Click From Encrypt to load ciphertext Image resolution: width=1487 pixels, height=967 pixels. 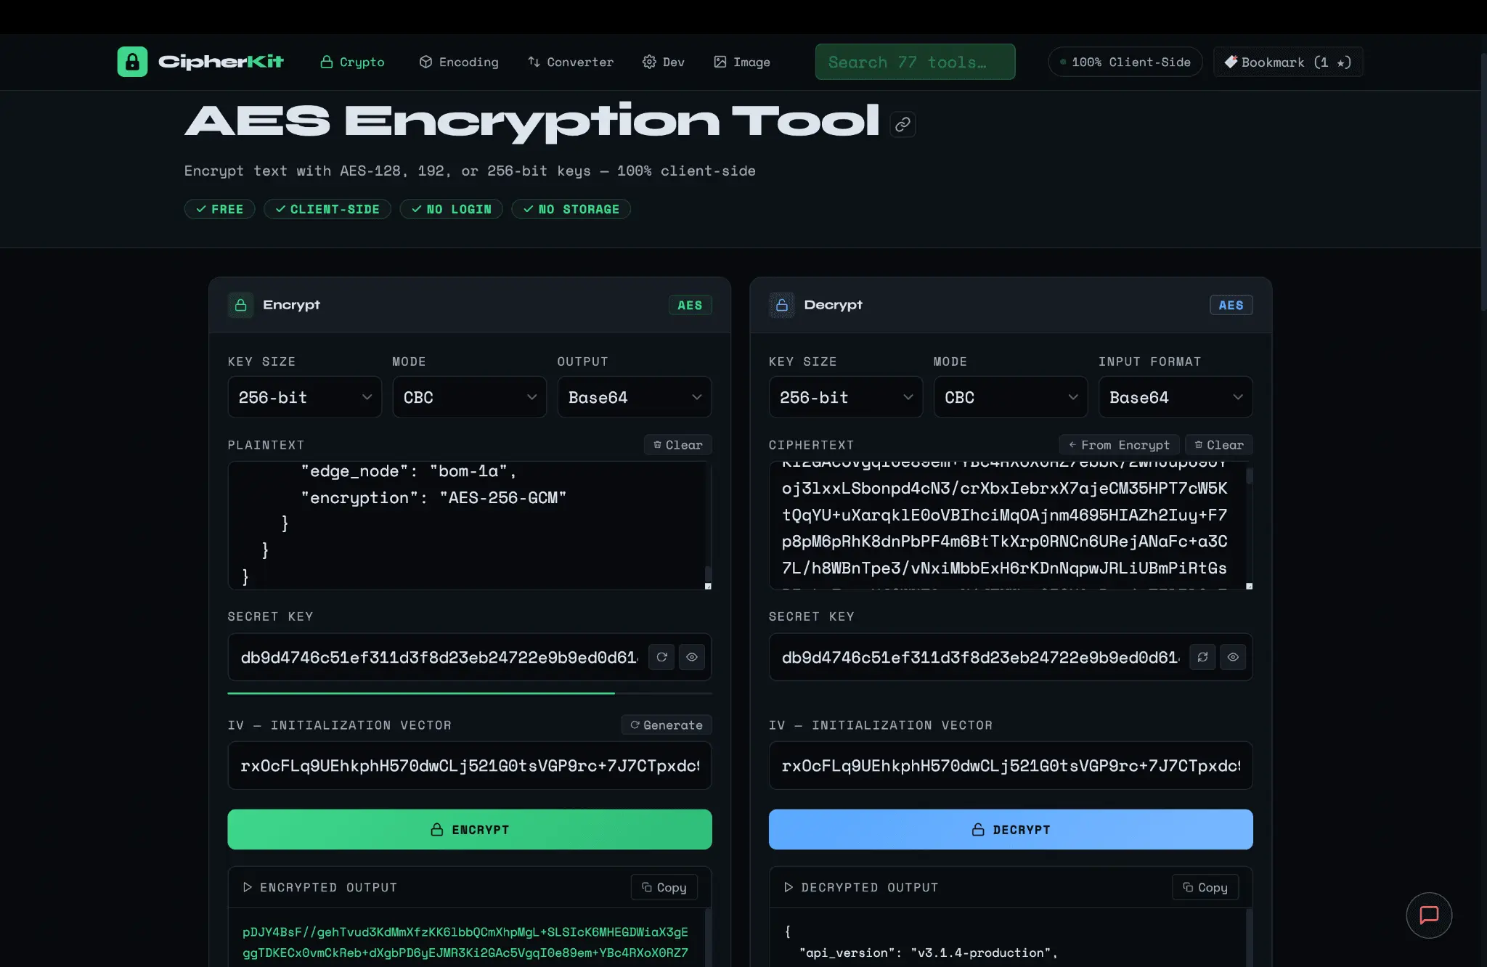pyautogui.click(x=1119, y=445)
